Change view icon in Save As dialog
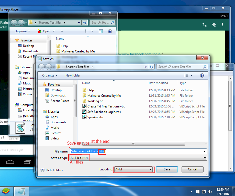 click(x=186, y=75)
